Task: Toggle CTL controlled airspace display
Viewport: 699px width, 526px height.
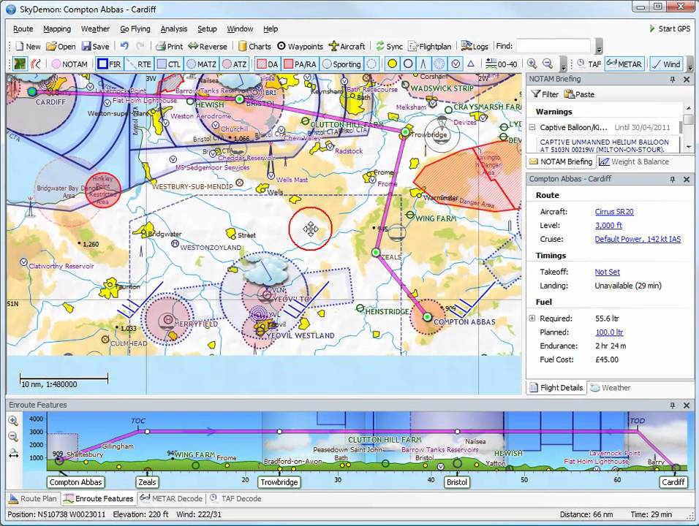Action: click(x=169, y=64)
